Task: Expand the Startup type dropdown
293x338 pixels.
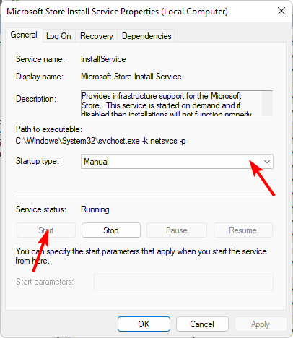Action: click(x=177, y=162)
